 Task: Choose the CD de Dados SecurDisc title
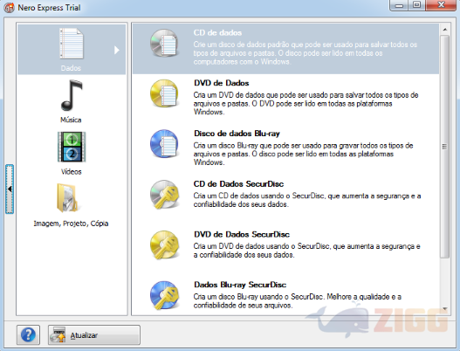[x=238, y=184]
